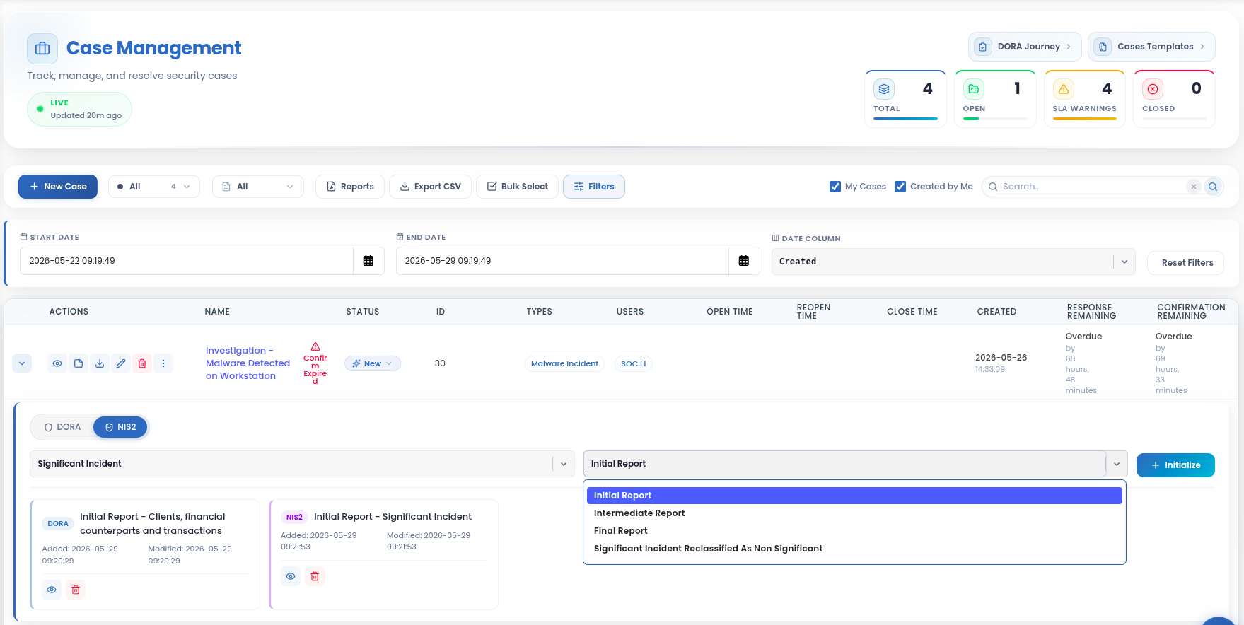Open the start date calendar picker

(368, 261)
